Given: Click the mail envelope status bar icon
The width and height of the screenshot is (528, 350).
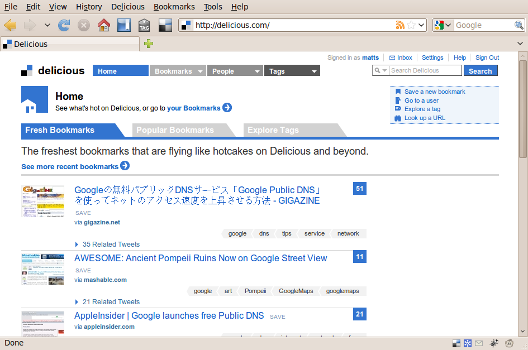Looking at the screenshot, I should (479, 343).
